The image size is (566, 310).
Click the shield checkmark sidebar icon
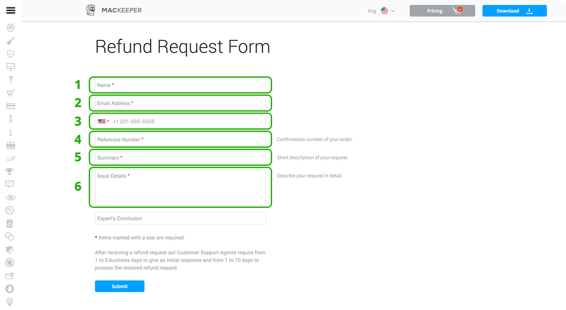coord(10,54)
